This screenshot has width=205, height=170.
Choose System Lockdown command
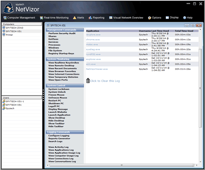click(x=59, y=89)
